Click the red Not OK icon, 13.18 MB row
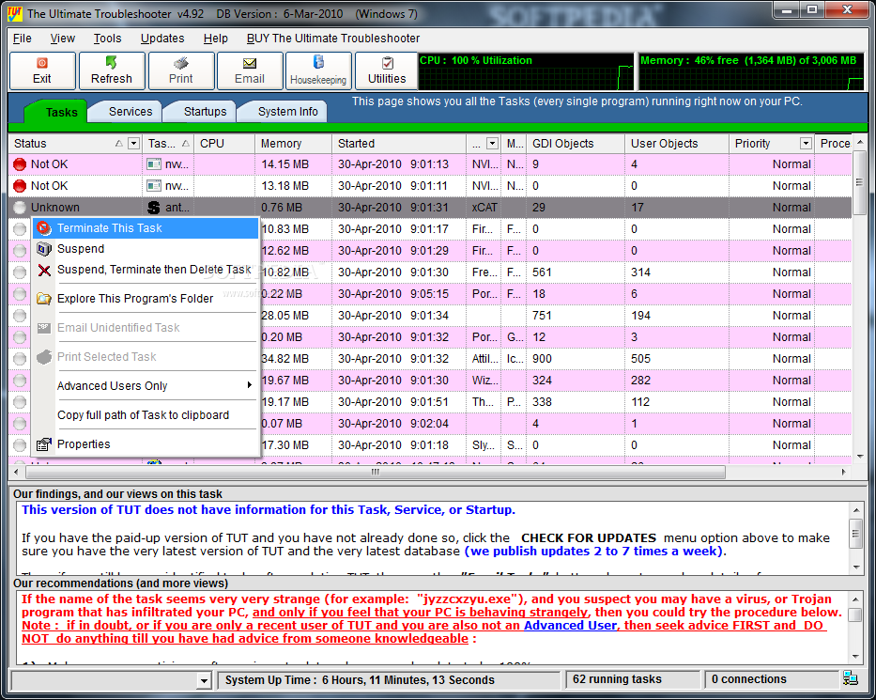This screenshot has height=700, width=876. [20, 186]
